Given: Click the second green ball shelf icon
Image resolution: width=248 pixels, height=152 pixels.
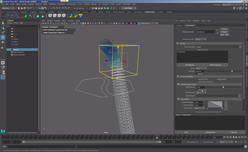Looking at the screenshot, I should (43, 16).
